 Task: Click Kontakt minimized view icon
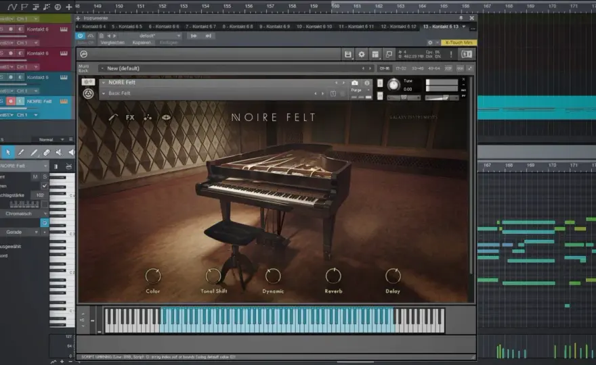tap(389, 54)
